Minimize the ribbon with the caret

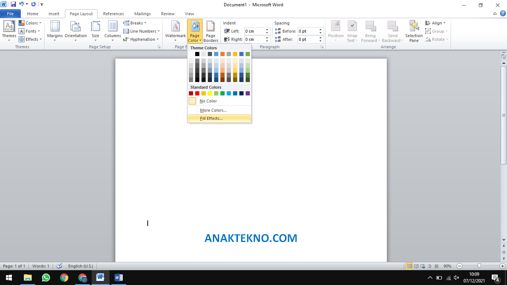(495, 14)
